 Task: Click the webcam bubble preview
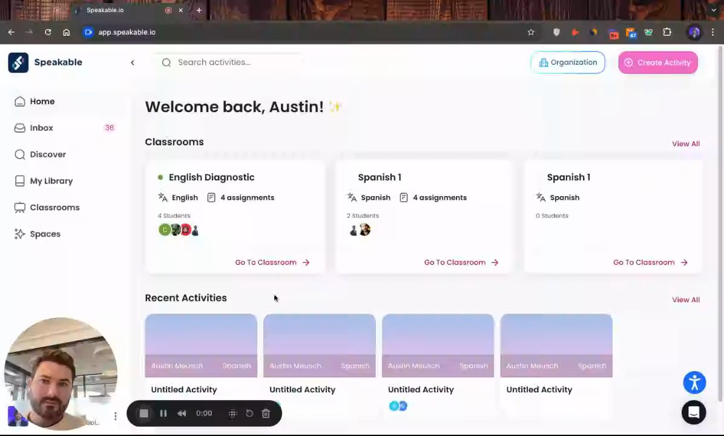click(61, 374)
